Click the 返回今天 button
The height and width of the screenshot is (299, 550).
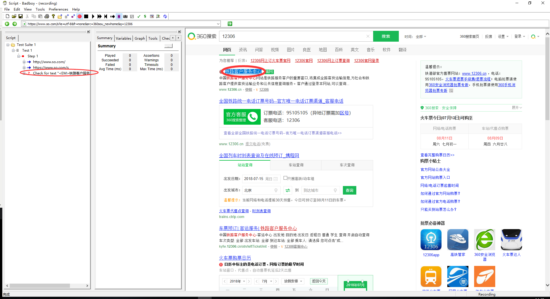(319, 281)
